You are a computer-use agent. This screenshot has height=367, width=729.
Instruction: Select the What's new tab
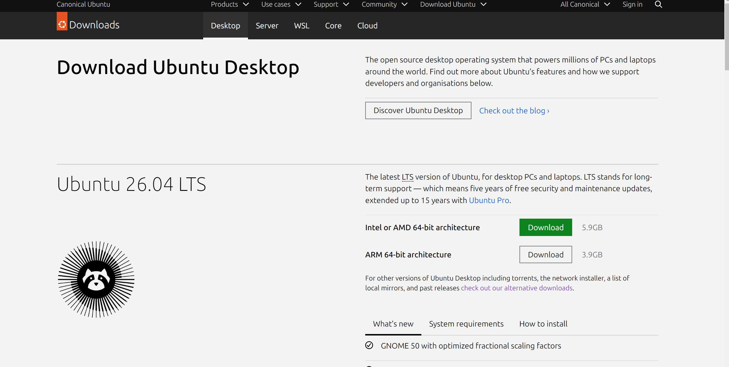393,324
